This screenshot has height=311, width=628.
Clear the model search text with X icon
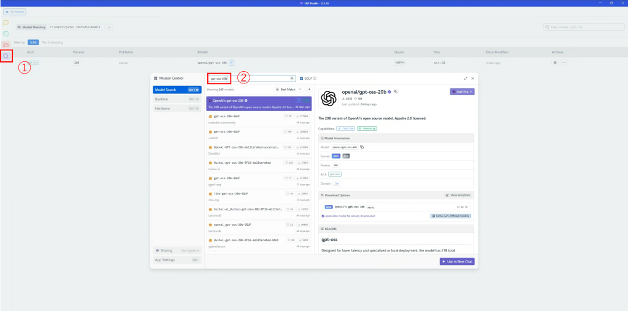coord(292,79)
